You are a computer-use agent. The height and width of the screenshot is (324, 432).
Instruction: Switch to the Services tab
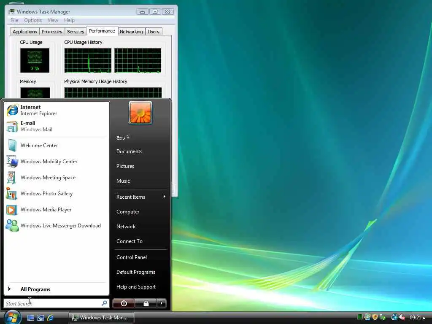[76, 32]
